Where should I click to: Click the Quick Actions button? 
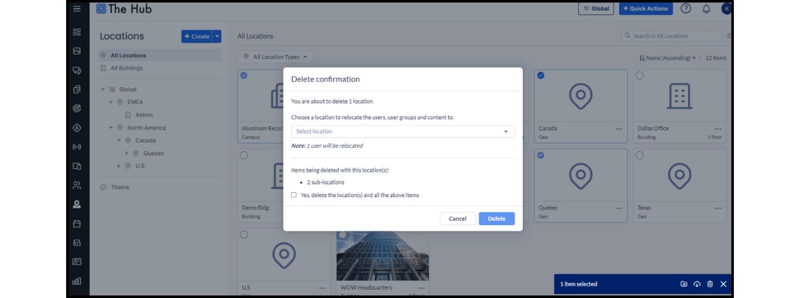pyautogui.click(x=646, y=9)
